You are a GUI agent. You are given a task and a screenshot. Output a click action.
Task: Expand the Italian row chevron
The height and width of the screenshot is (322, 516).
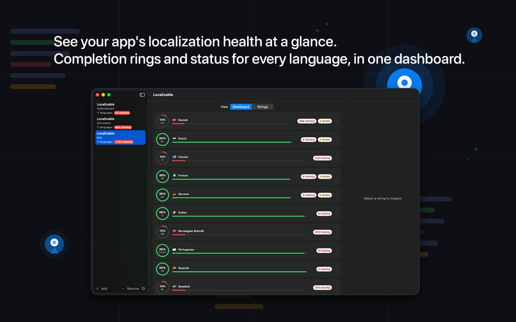coord(336,214)
